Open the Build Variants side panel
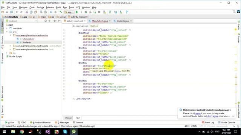This screenshot has width=241, height=135. [2, 93]
